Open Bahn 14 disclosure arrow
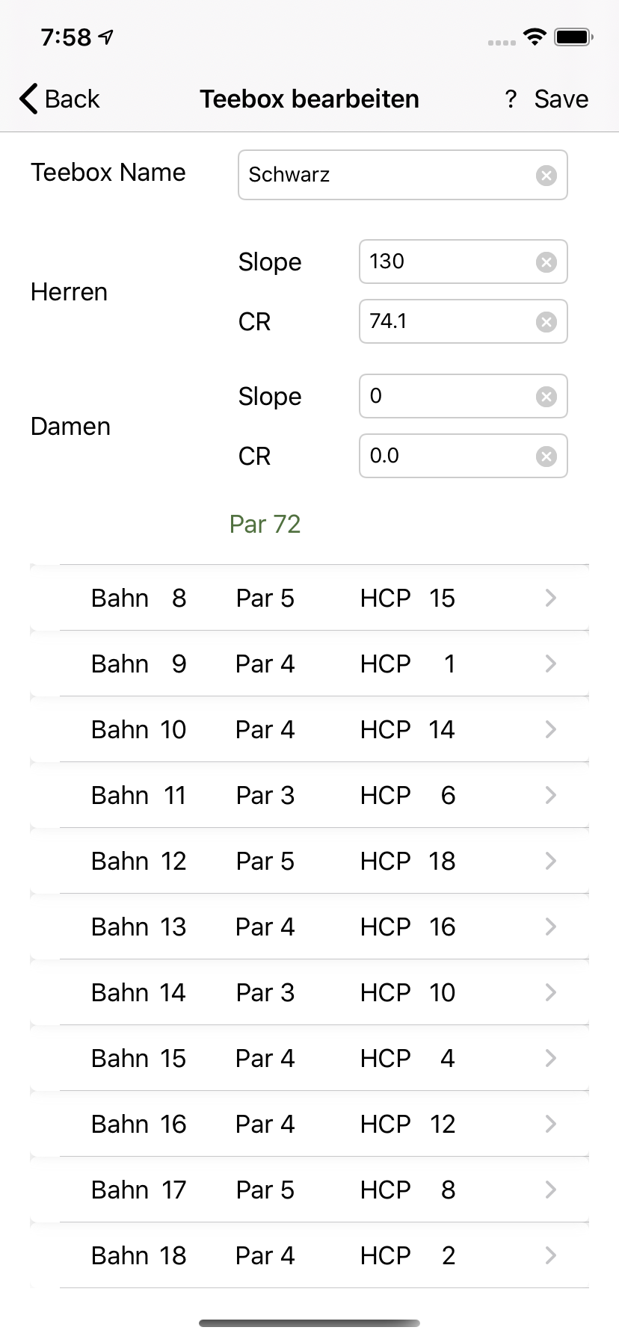 click(x=551, y=992)
